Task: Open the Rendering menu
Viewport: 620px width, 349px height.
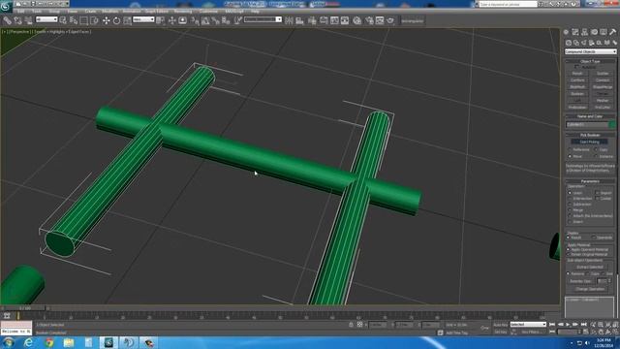Action: point(183,12)
